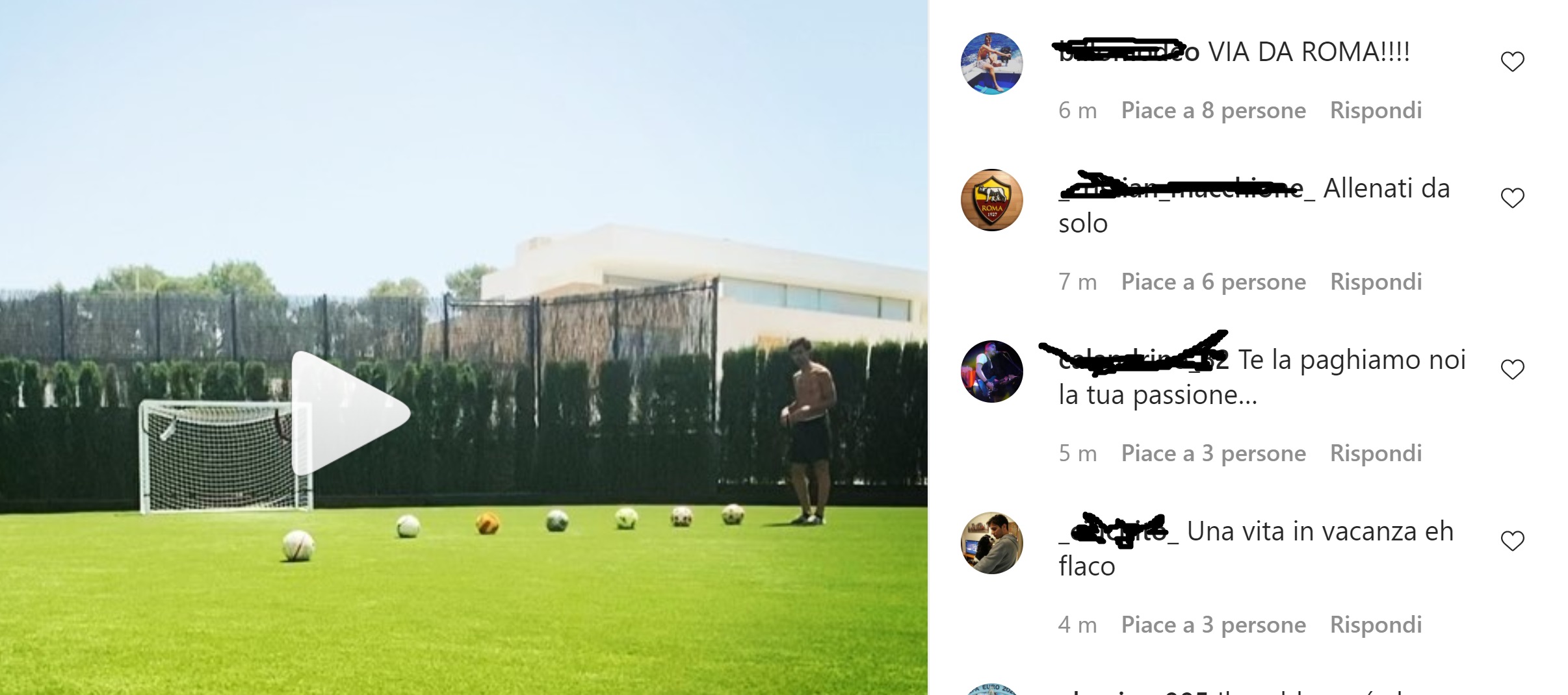Image resolution: width=1568 pixels, height=695 pixels.
Task: Like the 'Te la paghiamo noi' comment
Action: pos(1512,370)
